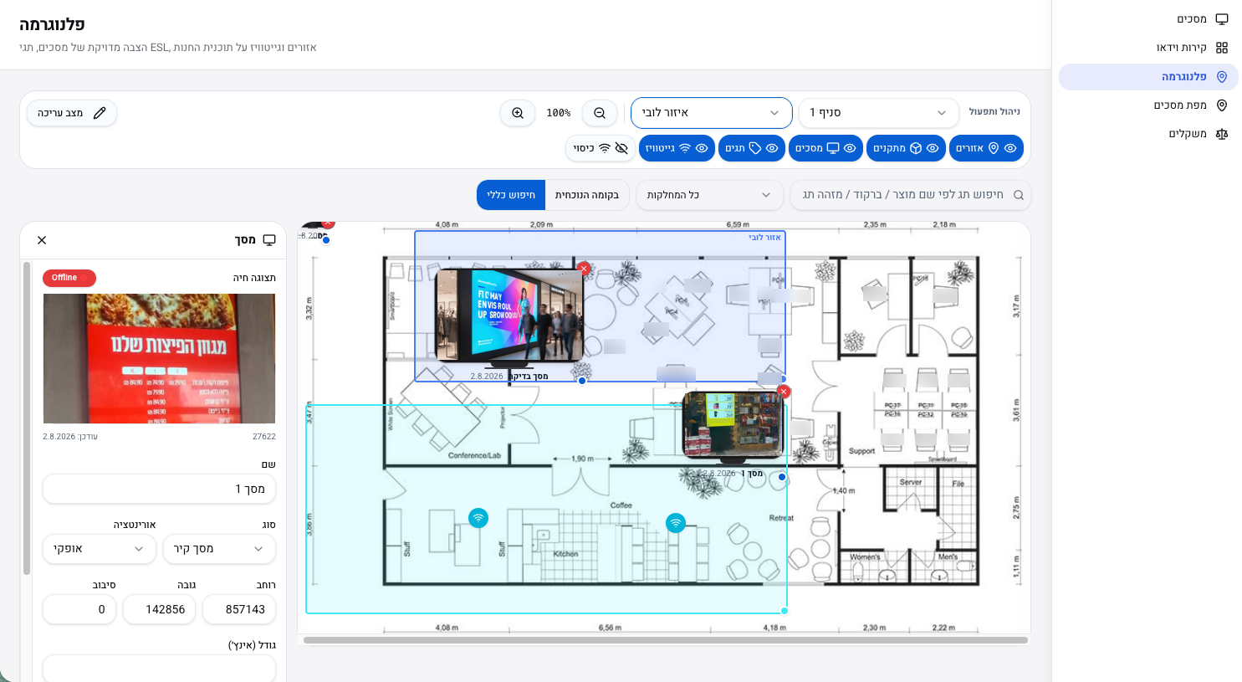Toggle אזורים layer visibility
Image resolution: width=1242 pixels, height=682 pixels.
[x=986, y=148]
